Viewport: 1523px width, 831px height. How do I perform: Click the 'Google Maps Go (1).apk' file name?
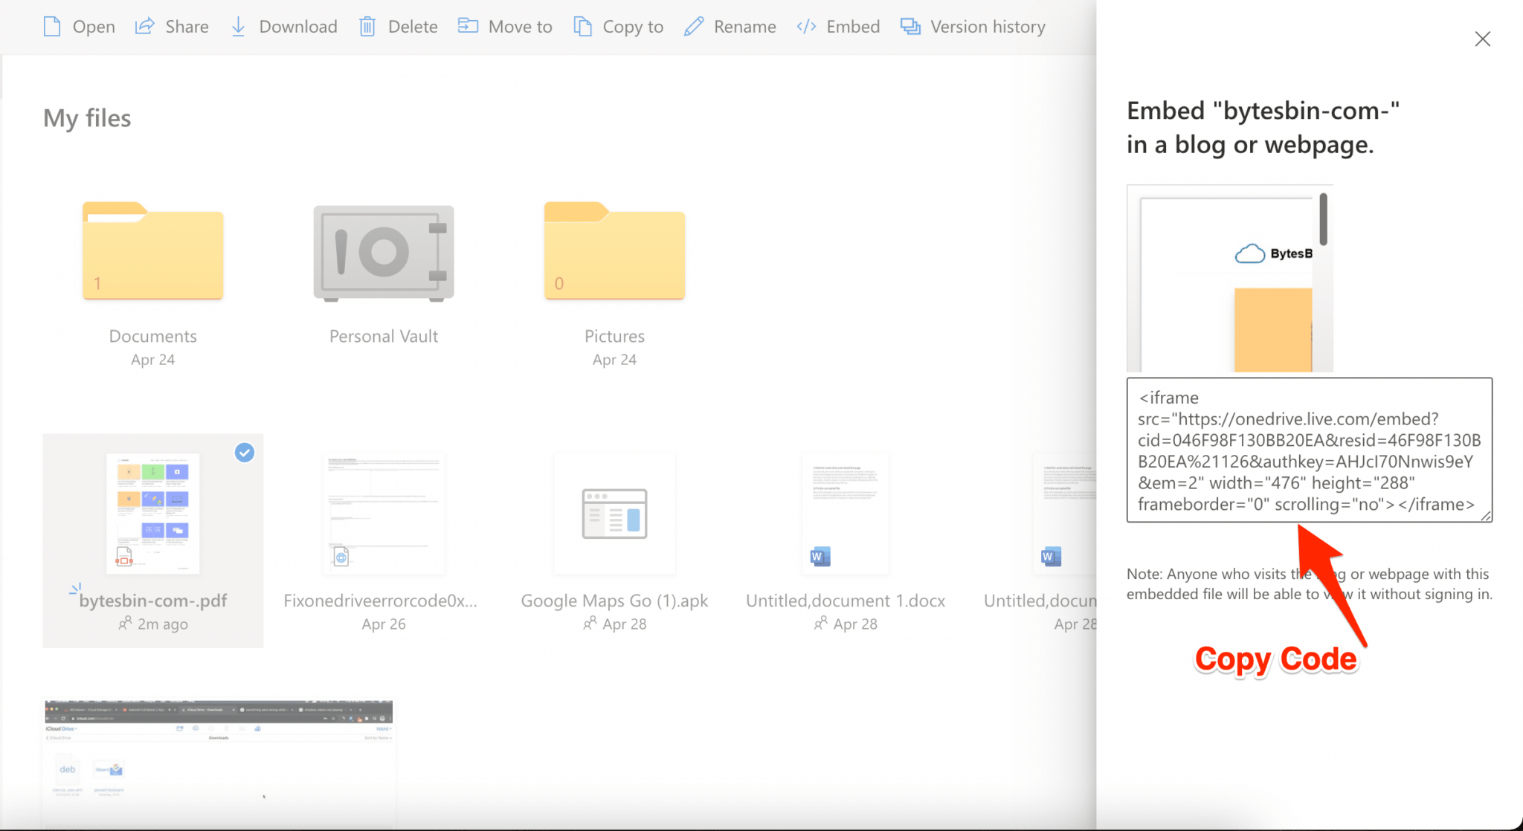(x=614, y=601)
